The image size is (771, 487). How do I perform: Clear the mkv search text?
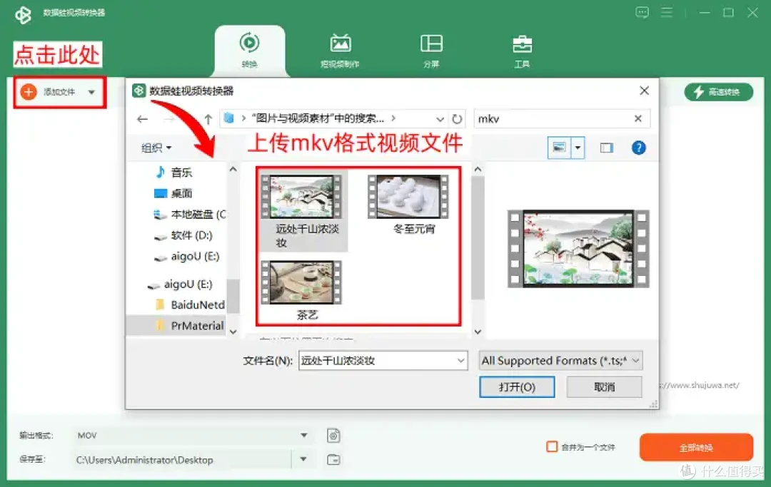coord(638,118)
